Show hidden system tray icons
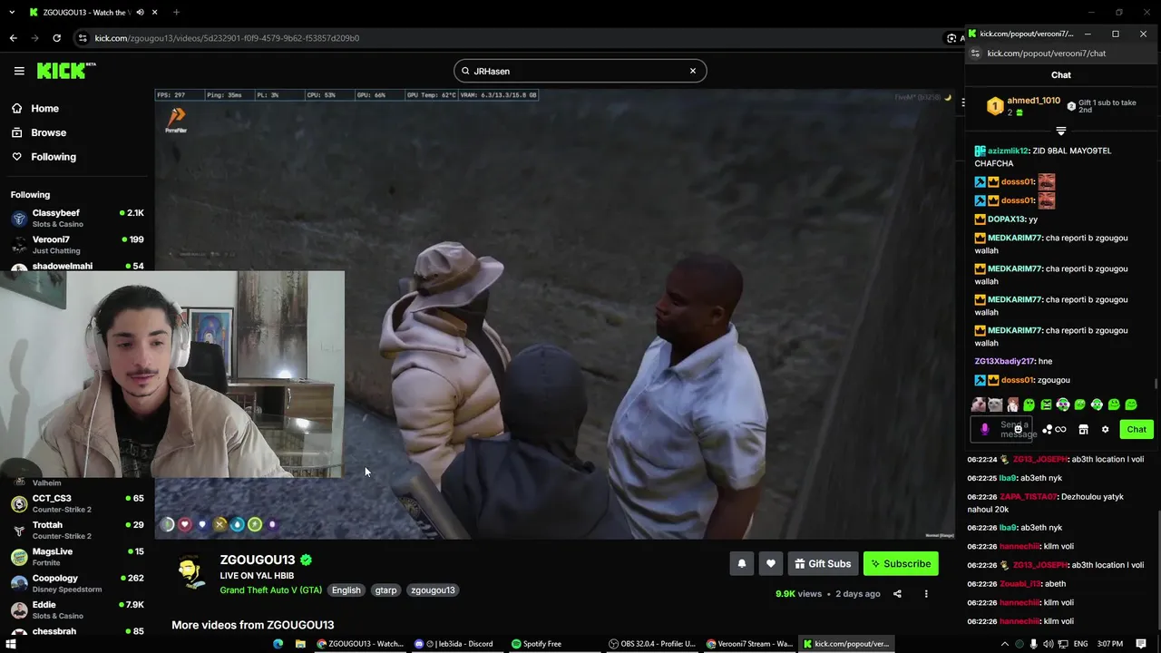The image size is (1161, 653). click(1004, 644)
